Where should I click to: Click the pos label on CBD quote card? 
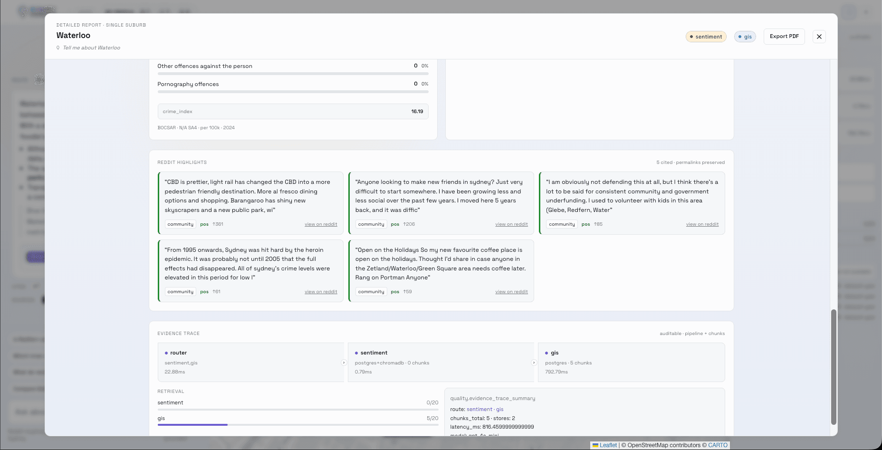click(x=204, y=224)
